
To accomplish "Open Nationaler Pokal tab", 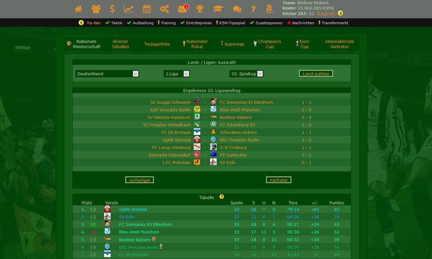I will point(197,44).
